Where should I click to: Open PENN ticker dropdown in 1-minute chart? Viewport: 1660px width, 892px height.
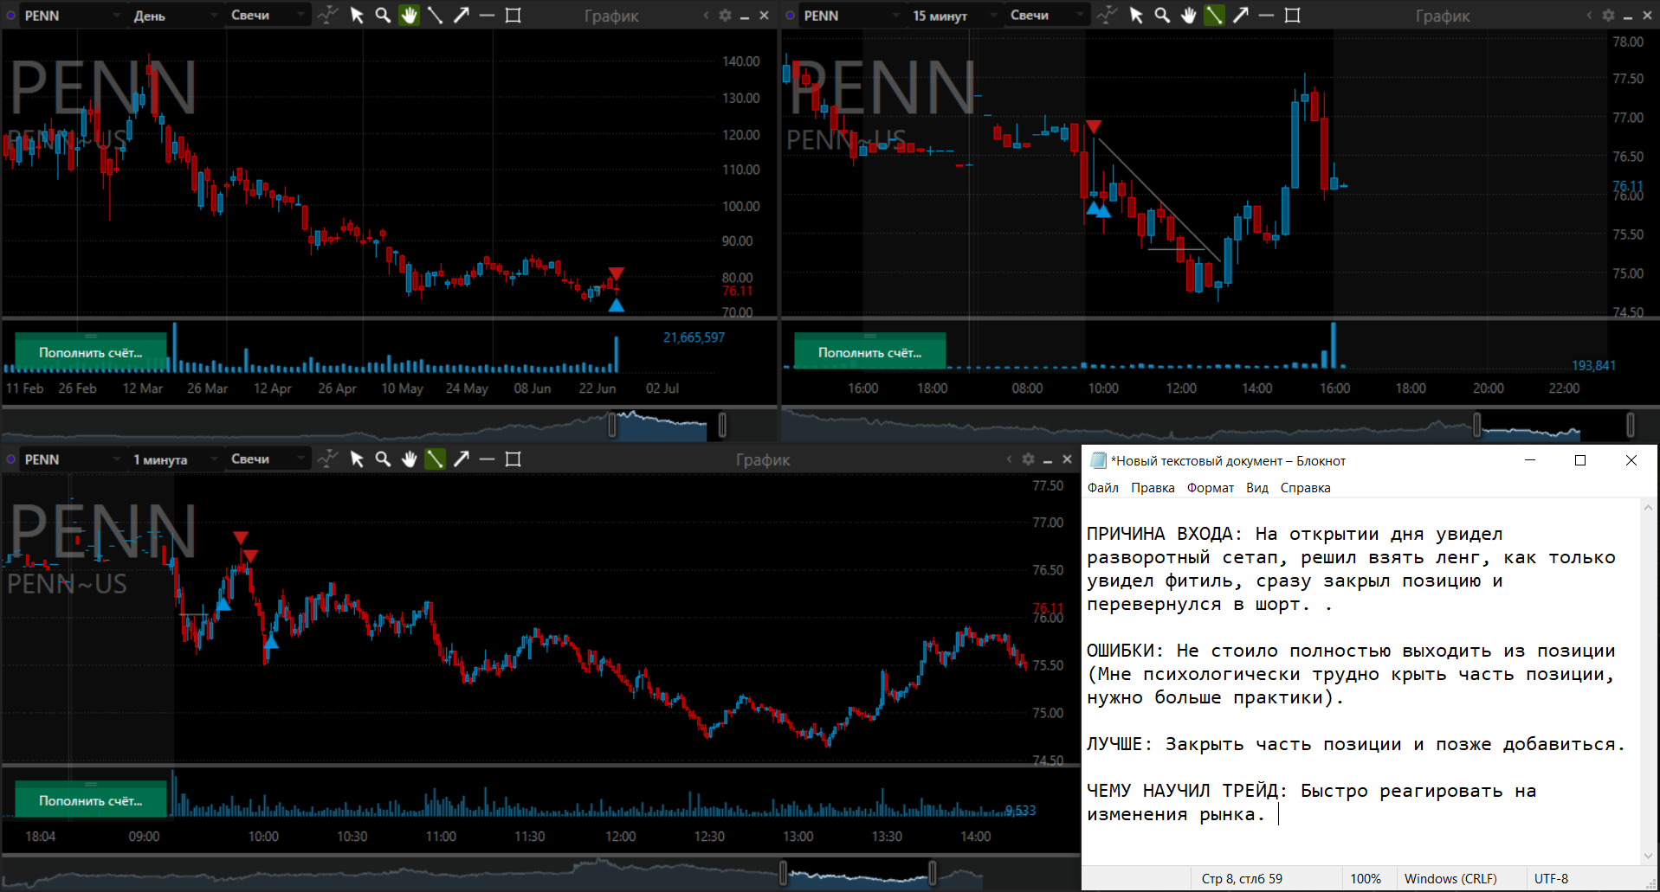(73, 459)
